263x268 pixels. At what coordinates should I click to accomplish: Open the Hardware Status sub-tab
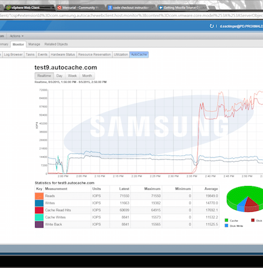coord(63,55)
